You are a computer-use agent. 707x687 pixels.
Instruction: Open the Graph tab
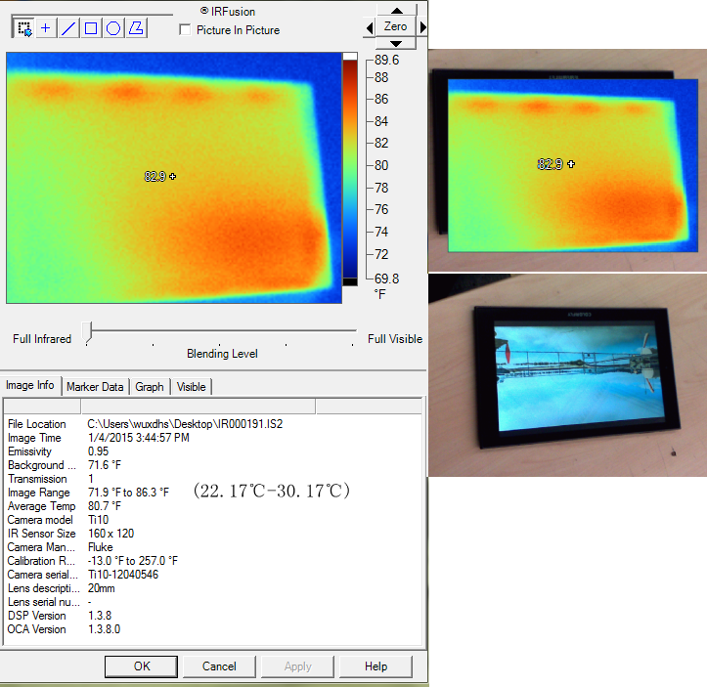150,387
